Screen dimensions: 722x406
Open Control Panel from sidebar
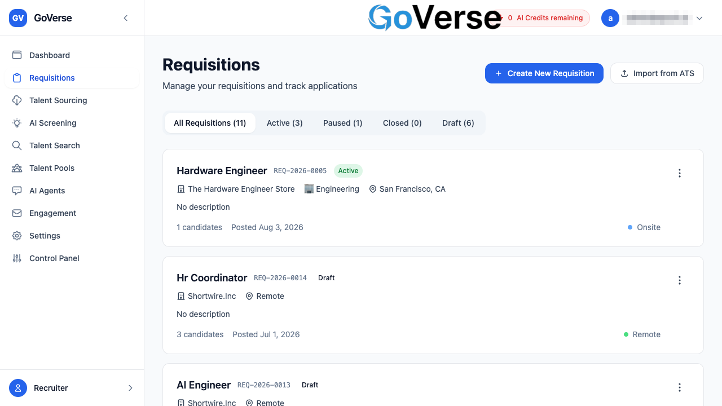click(x=72, y=258)
